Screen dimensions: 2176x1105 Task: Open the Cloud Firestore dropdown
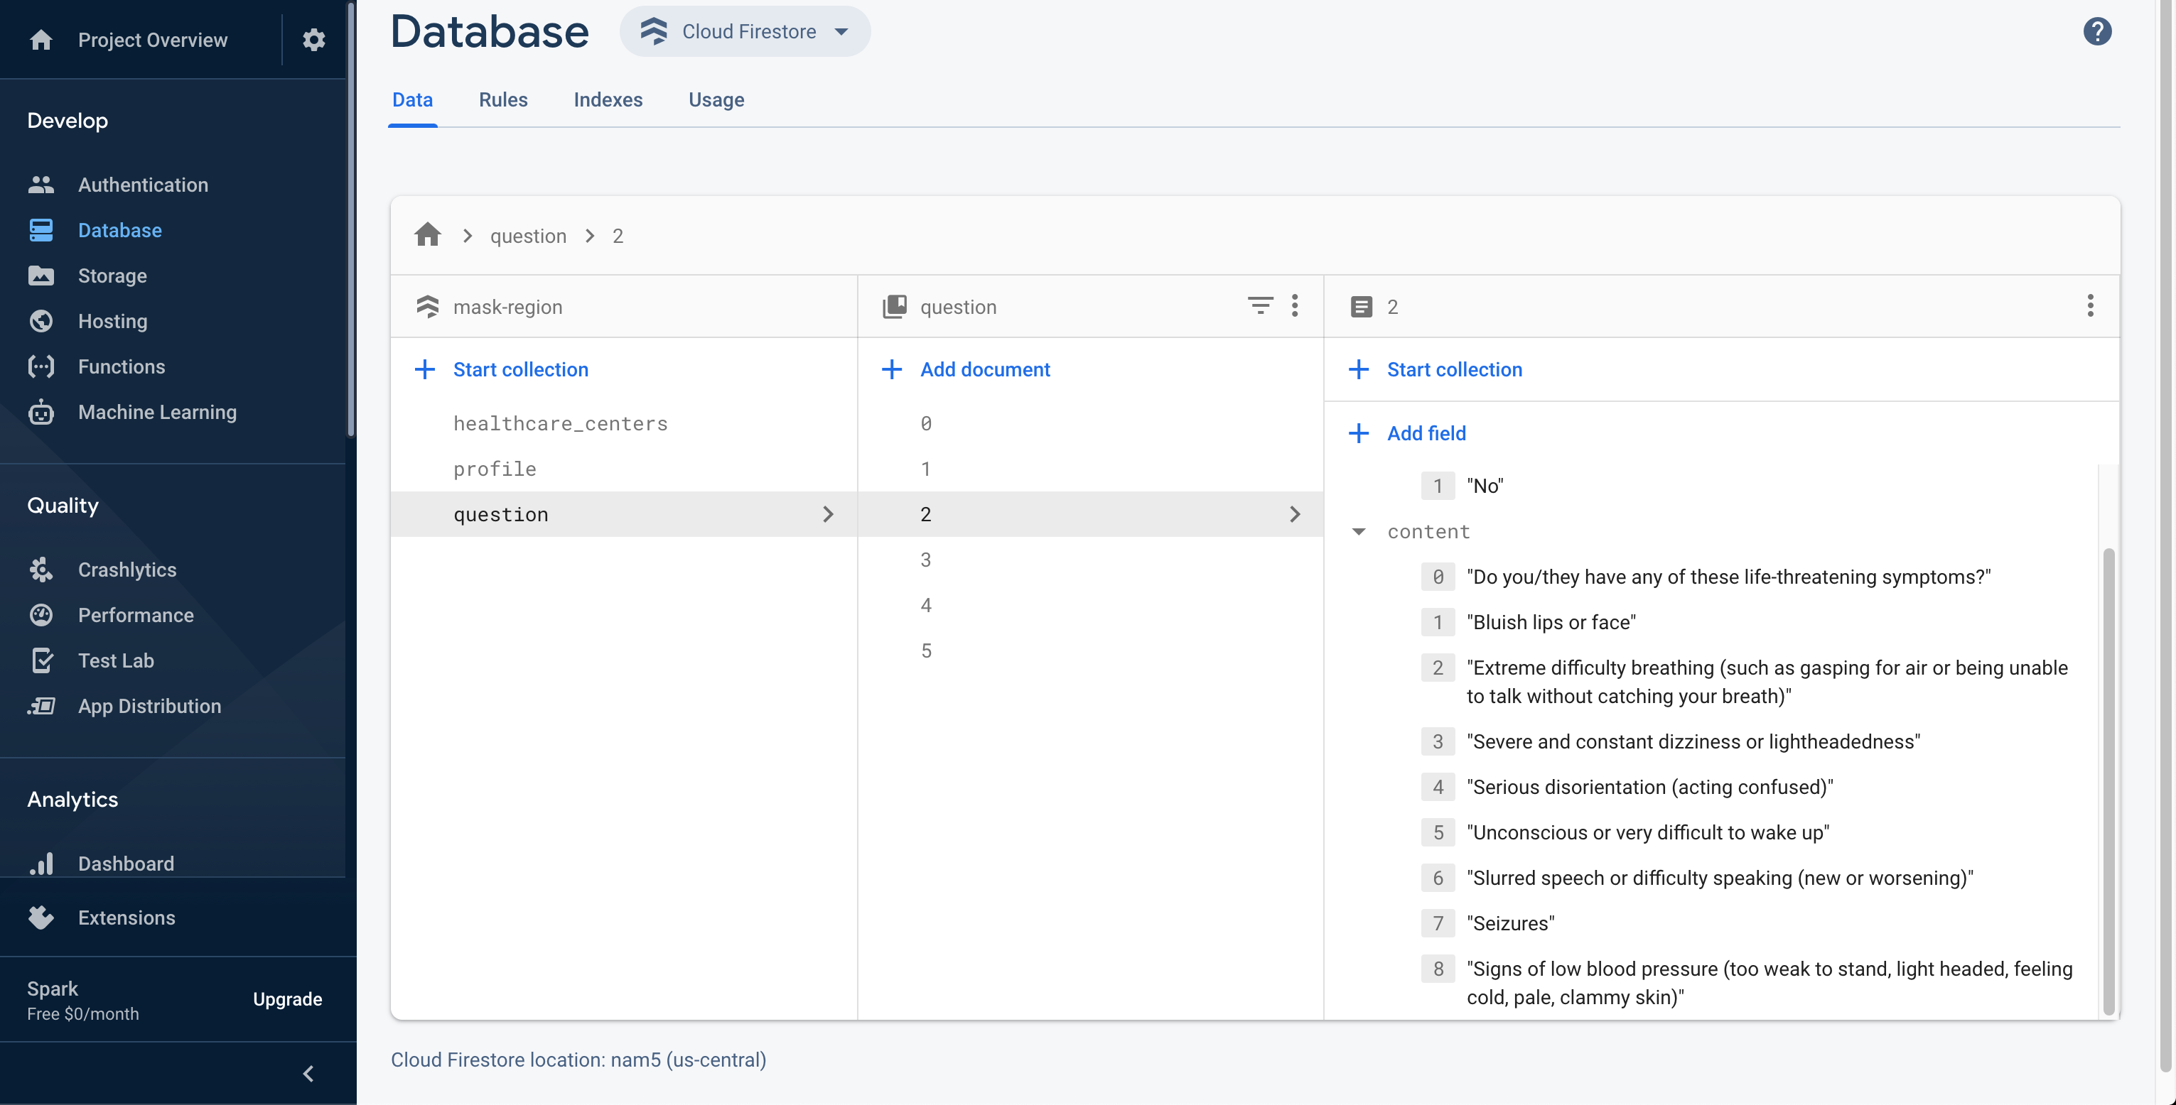pos(746,32)
